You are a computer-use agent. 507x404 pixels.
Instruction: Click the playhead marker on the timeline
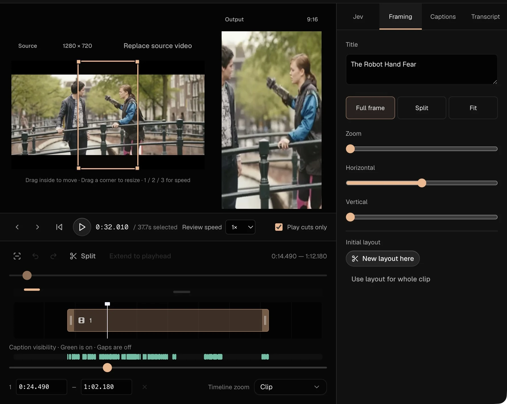(107, 304)
